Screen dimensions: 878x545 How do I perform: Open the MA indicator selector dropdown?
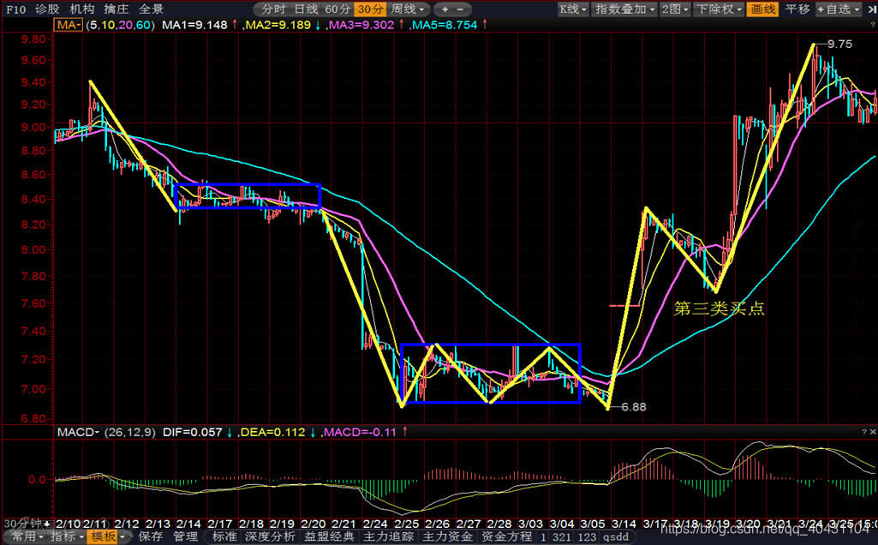tap(69, 25)
